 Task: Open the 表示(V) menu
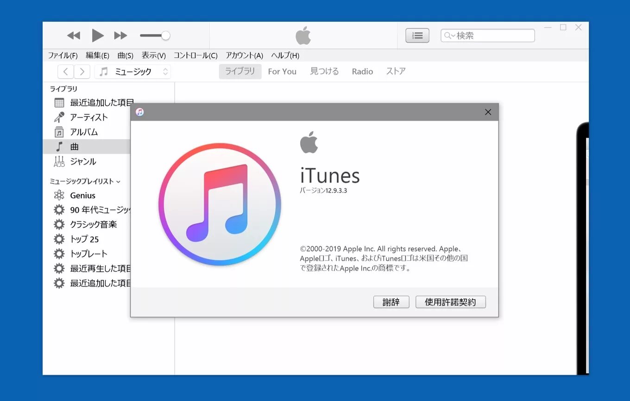(154, 56)
